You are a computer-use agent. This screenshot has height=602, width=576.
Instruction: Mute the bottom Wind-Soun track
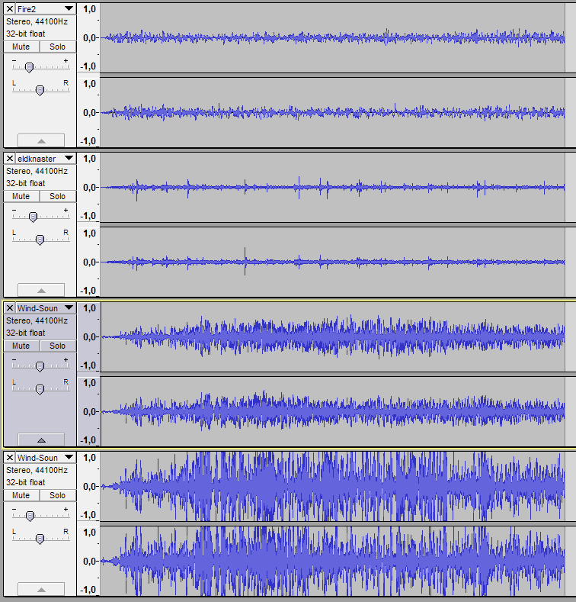21,495
